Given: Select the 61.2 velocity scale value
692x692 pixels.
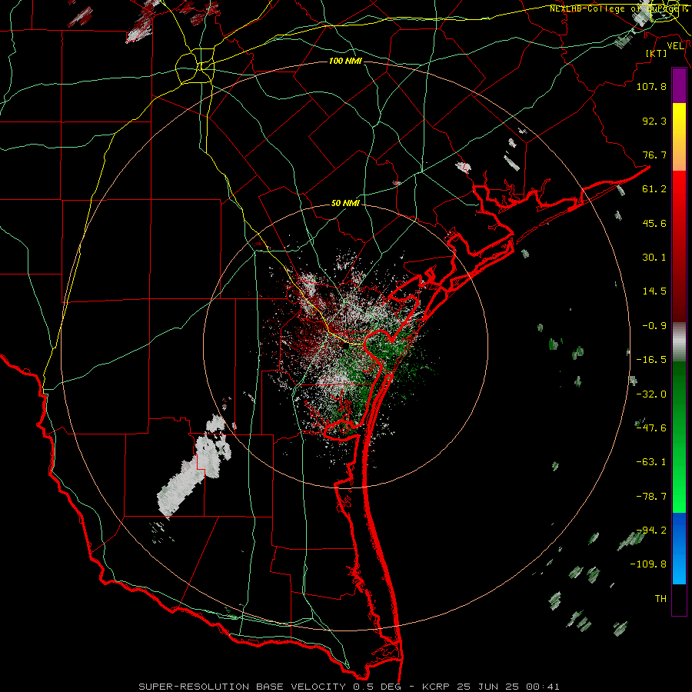Looking at the screenshot, I should [x=654, y=189].
